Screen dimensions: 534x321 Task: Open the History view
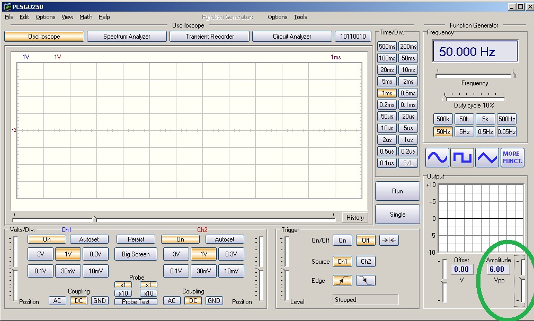tap(355, 218)
